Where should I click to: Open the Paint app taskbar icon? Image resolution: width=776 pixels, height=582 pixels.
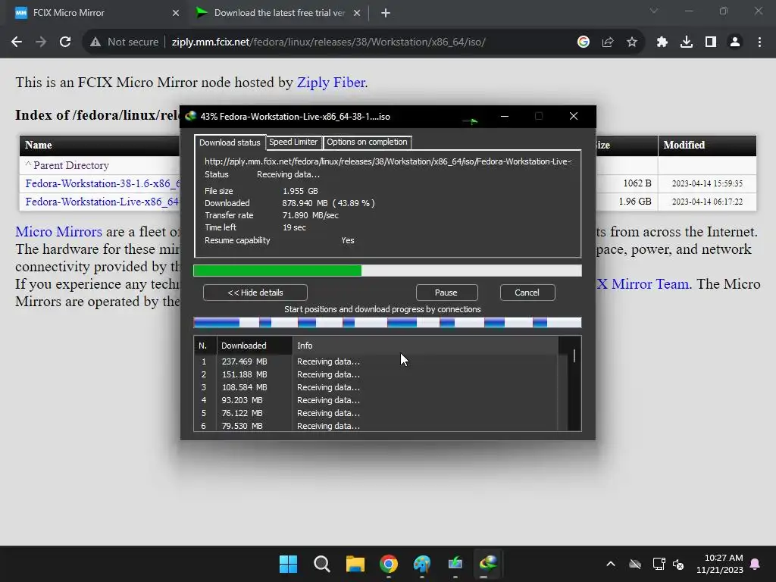tap(421, 564)
